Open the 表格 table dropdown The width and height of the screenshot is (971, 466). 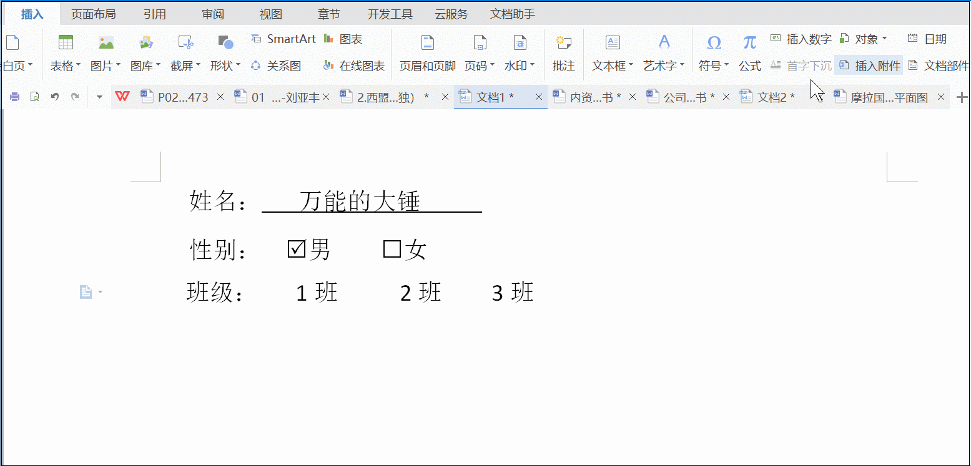coord(65,51)
